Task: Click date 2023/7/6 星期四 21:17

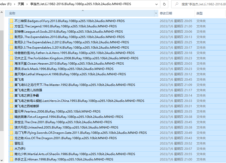Action: tap(176, 90)
